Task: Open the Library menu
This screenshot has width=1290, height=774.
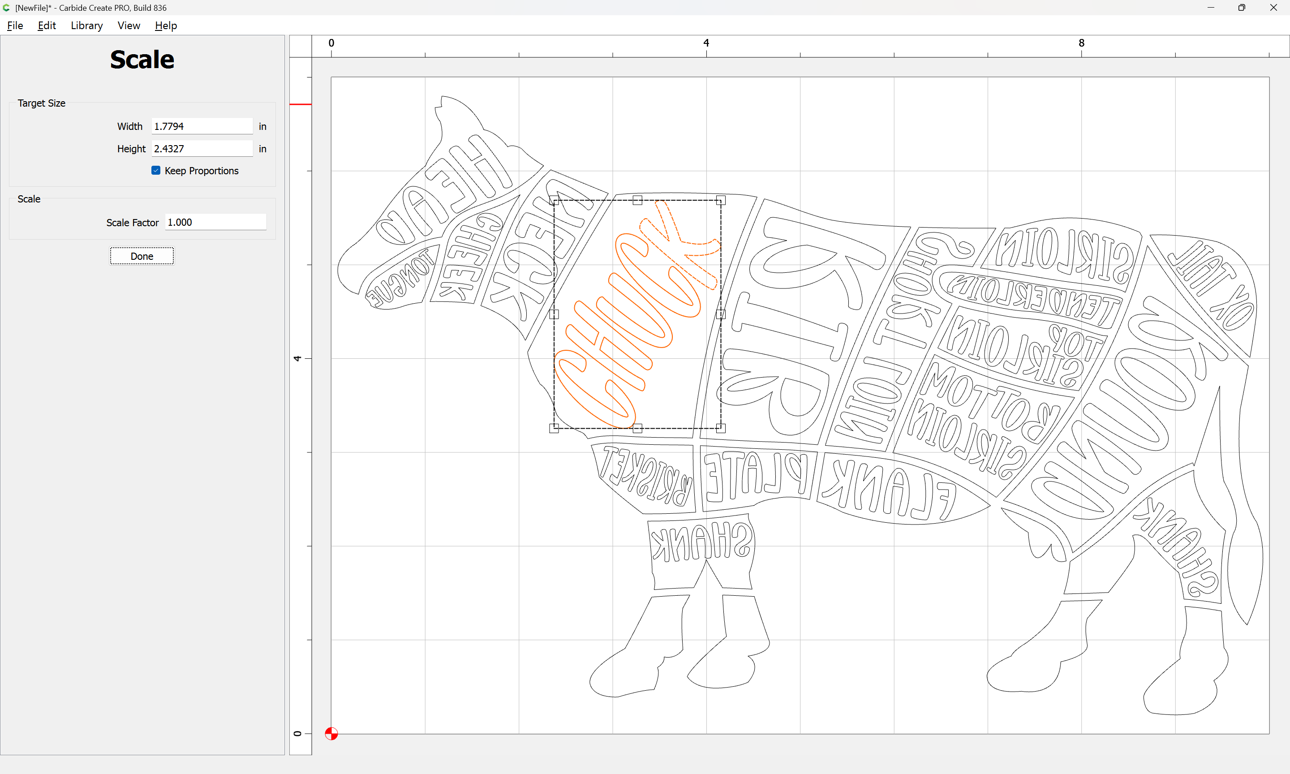Action: pos(86,26)
